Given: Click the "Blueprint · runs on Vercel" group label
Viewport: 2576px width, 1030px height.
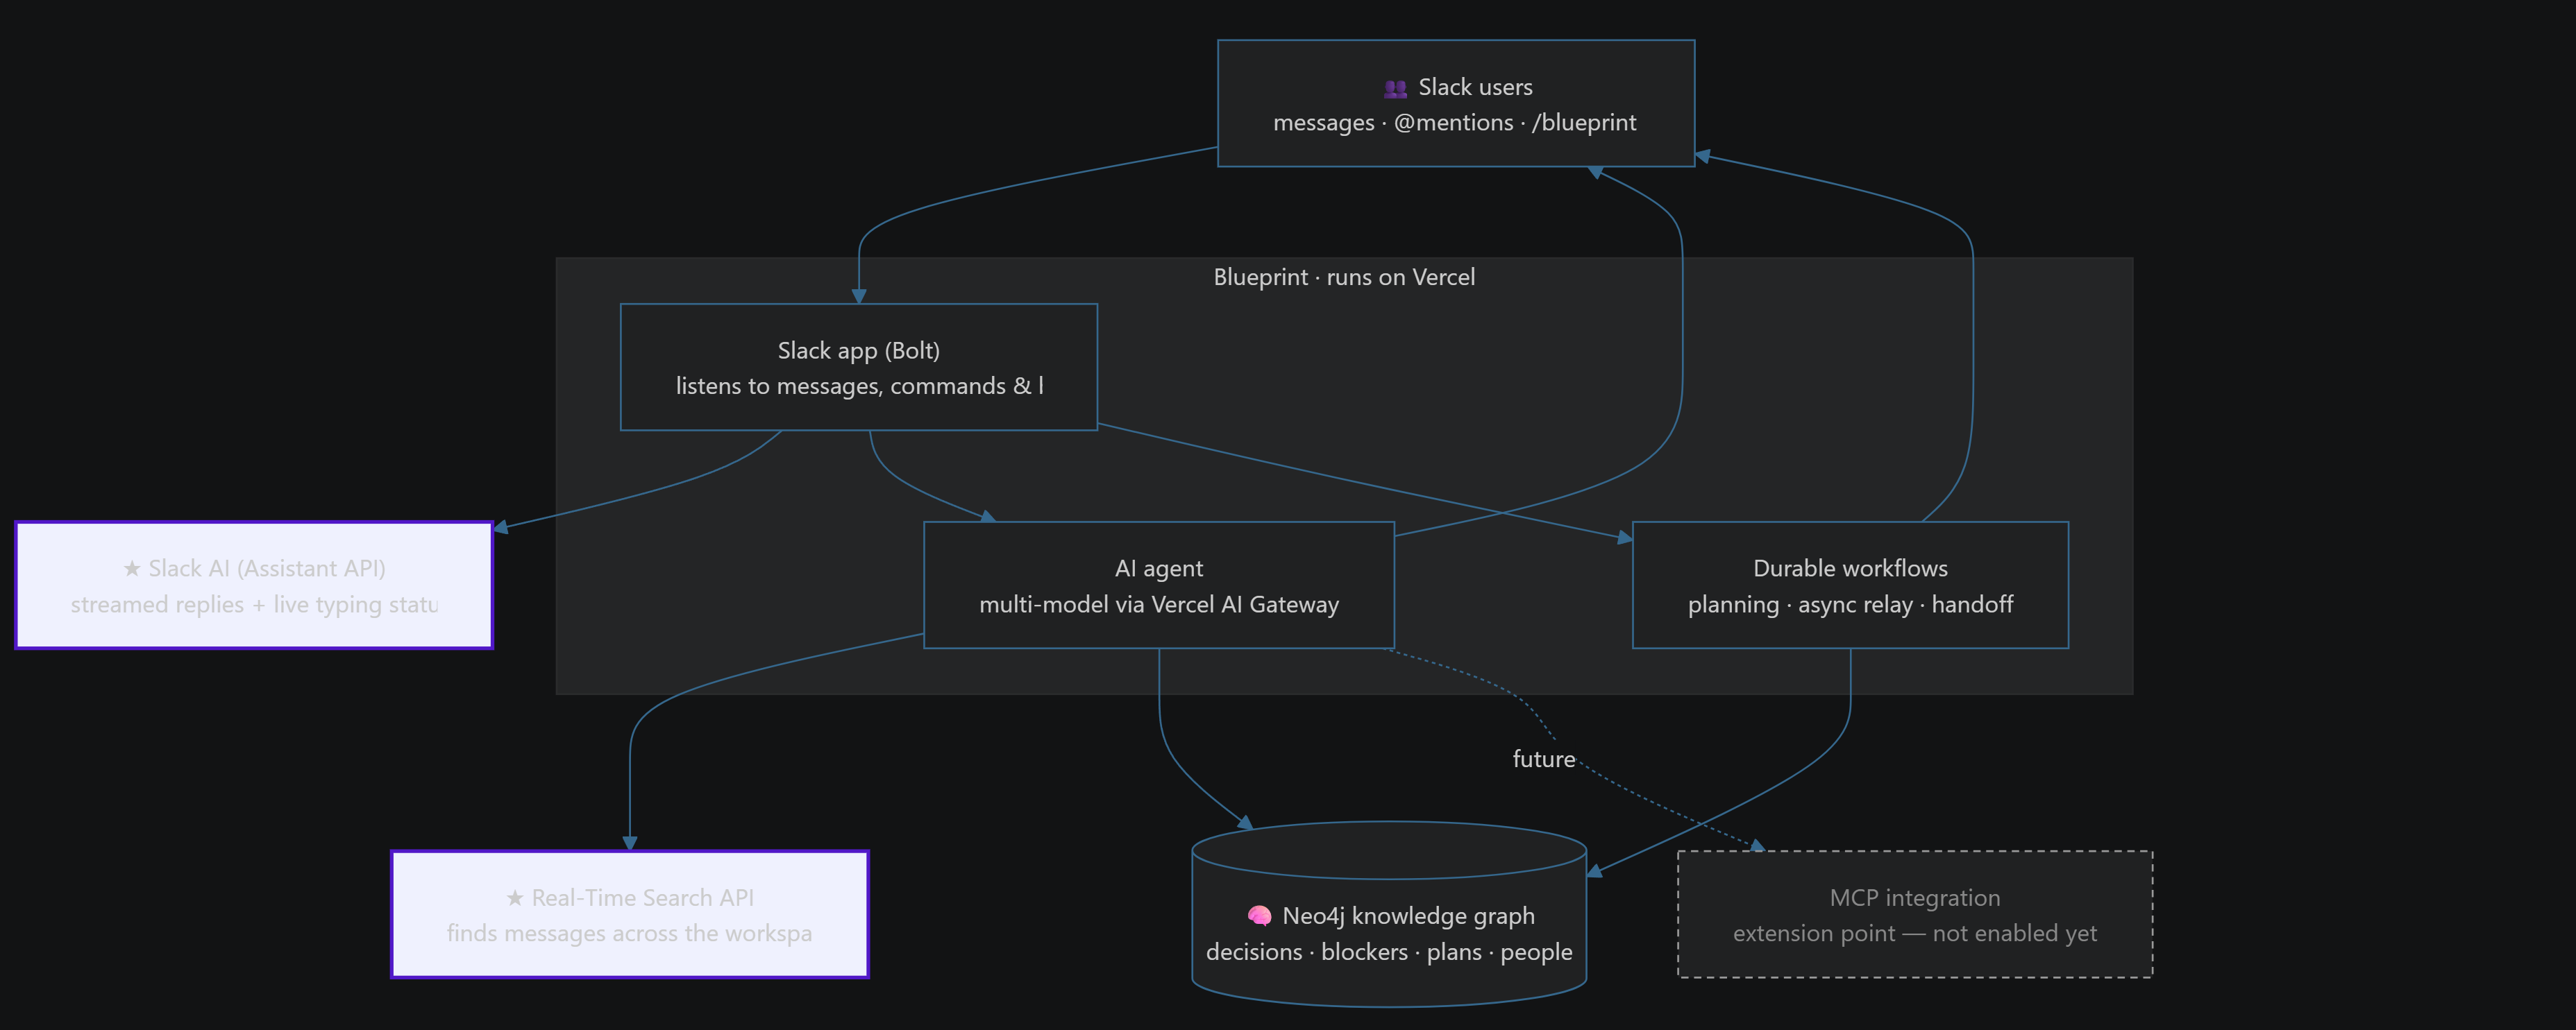Looking at the screenshot, I should 1344,277.
